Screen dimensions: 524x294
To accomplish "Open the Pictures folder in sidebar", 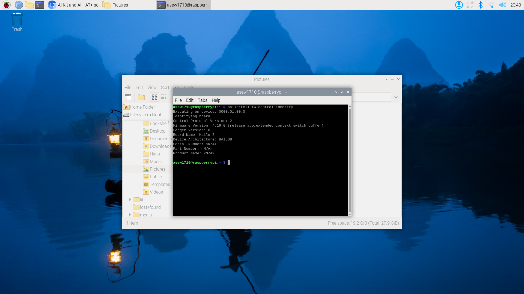I will (x=157, y=169).
